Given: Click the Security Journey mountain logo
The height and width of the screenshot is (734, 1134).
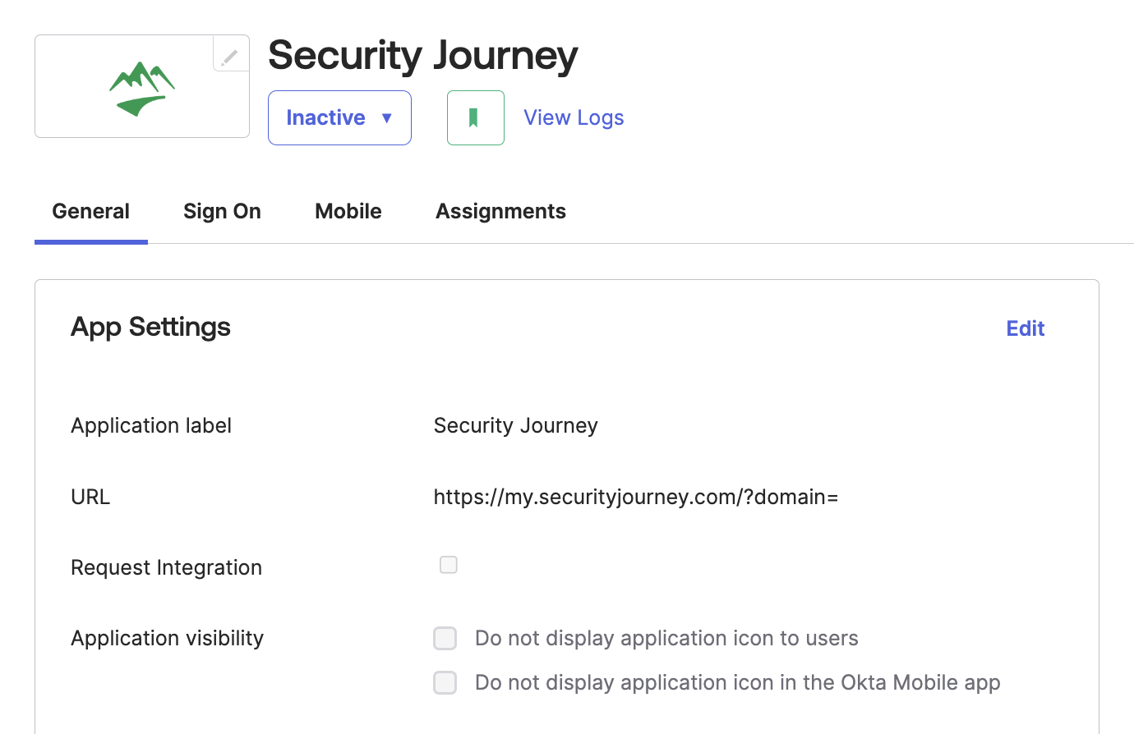Looking at the screenshot, I should tap(142, 89).
